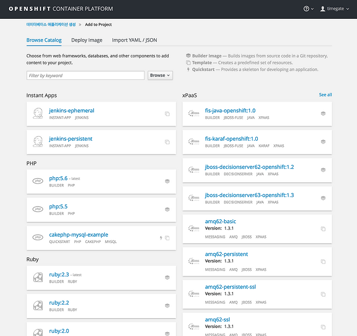Viewport: 357px width, 336px height.
Task: Open cakephp-mysql-example quickstart
Action: point(78,235)
